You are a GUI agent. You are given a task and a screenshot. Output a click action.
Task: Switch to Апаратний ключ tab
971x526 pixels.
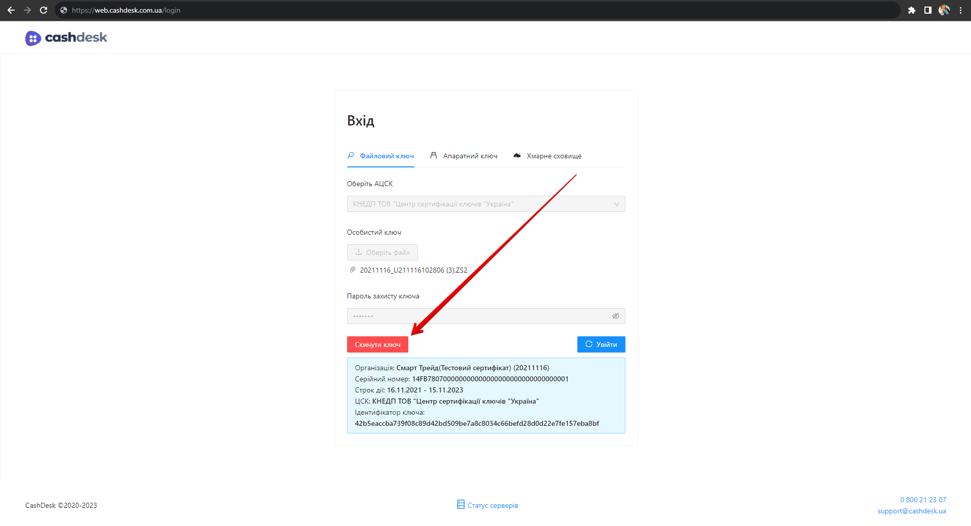[x=464, y=156]
